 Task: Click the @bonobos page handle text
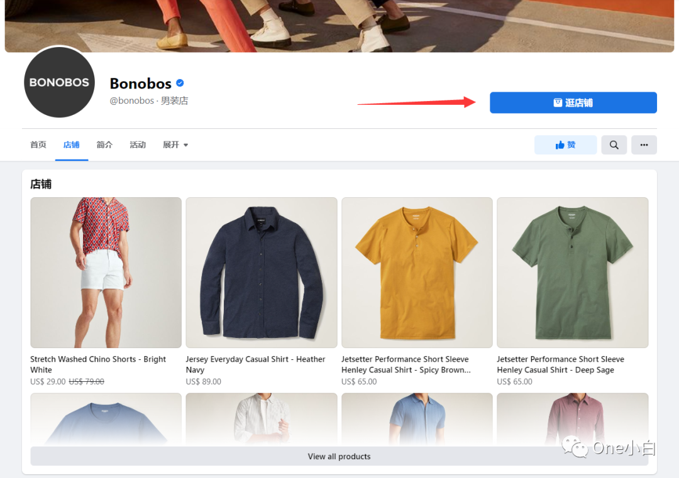[131, 100]
